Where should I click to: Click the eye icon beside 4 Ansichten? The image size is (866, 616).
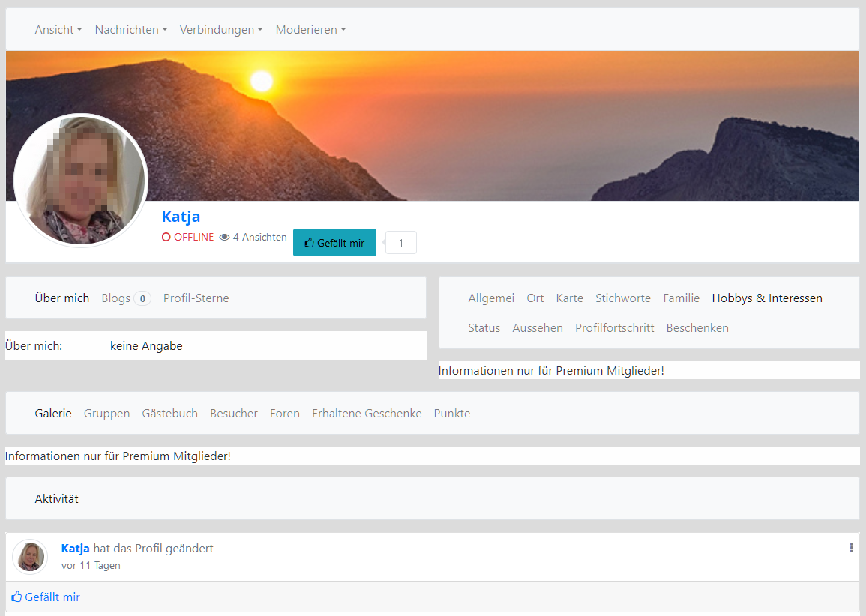coord(224,238)
